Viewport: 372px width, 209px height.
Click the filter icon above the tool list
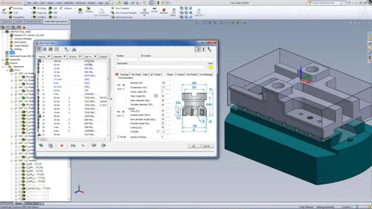(66, 49)
